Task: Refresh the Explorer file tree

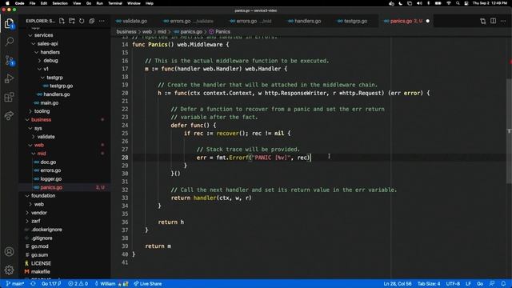Action: pos(82,21)
